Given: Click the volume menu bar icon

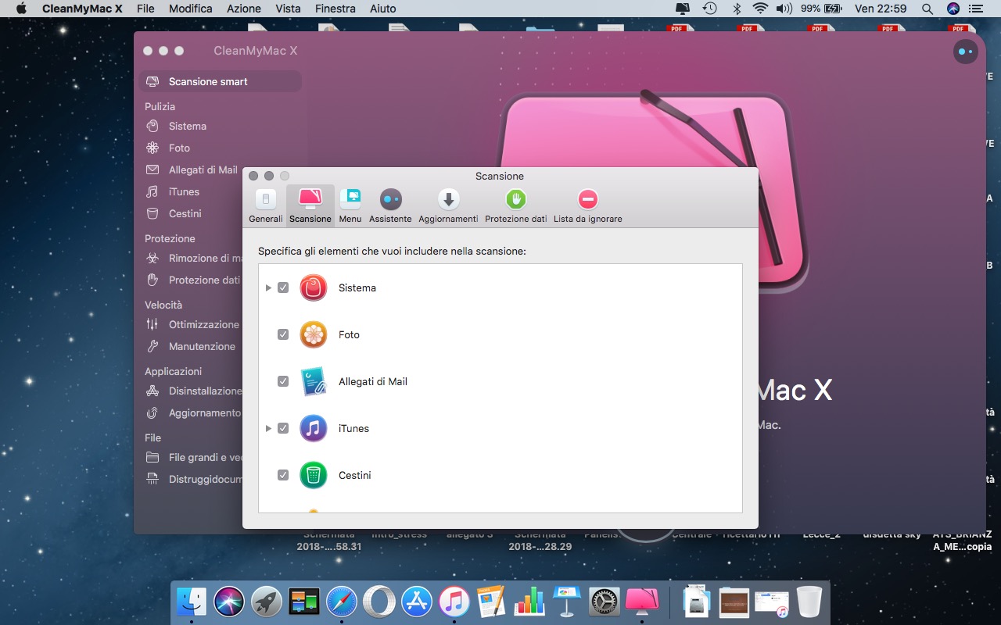Looking at the screenshot, I should pyautogui.click(x=784, y=9).
